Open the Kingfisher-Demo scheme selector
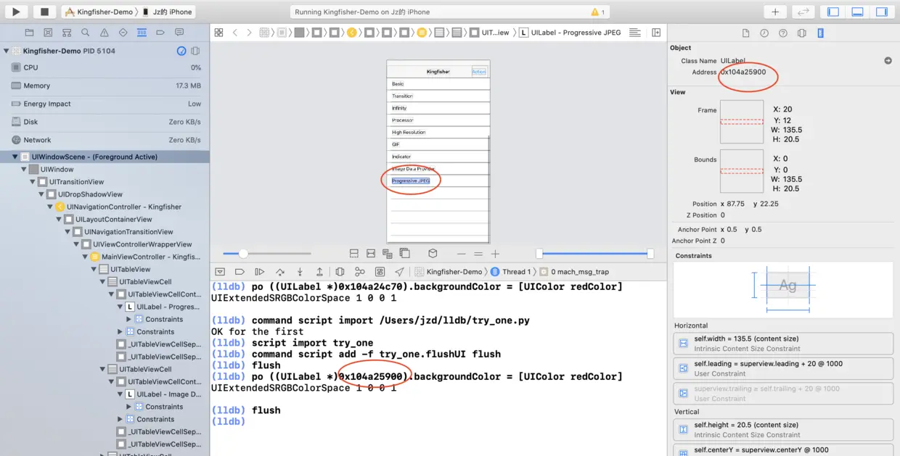 (x=100, y=12)
